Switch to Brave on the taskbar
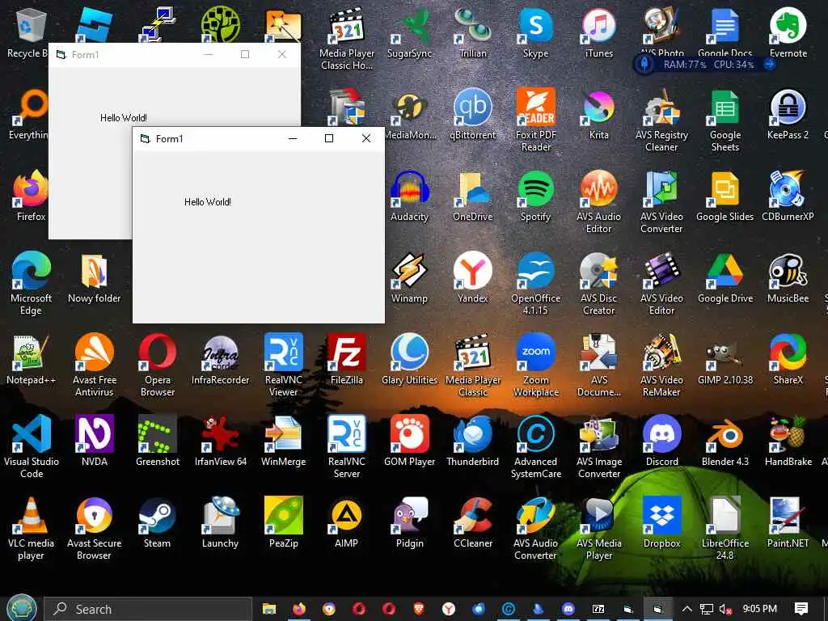The height and width of the screenshot is (621, 828). [419, 609]
